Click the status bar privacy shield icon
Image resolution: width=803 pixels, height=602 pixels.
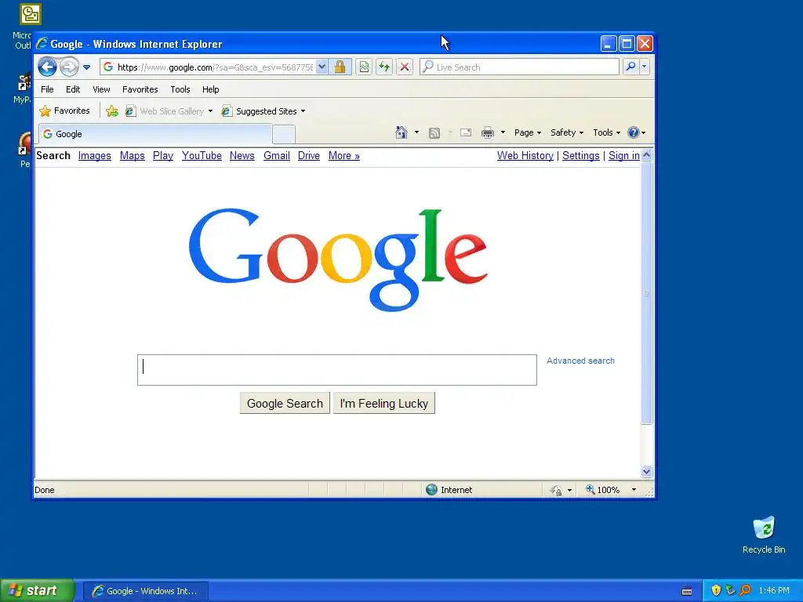coord(556,491)
